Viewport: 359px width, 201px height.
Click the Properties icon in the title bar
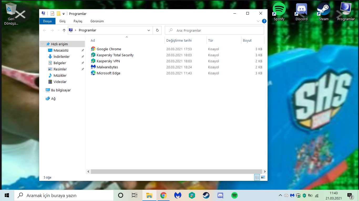pos(52,14)
